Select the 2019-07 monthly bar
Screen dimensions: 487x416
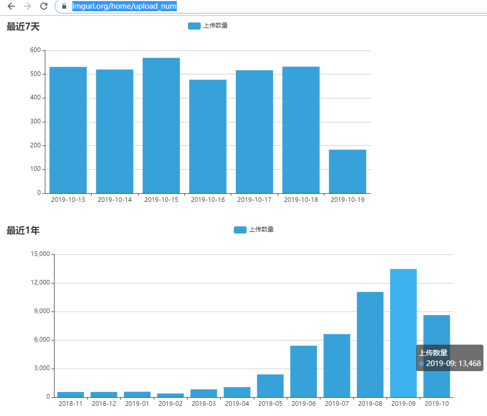point(337,365)
